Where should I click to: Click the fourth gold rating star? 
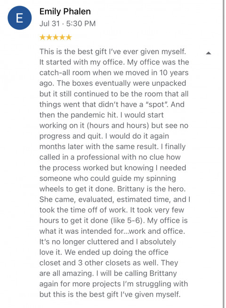[x=62, y=37]
